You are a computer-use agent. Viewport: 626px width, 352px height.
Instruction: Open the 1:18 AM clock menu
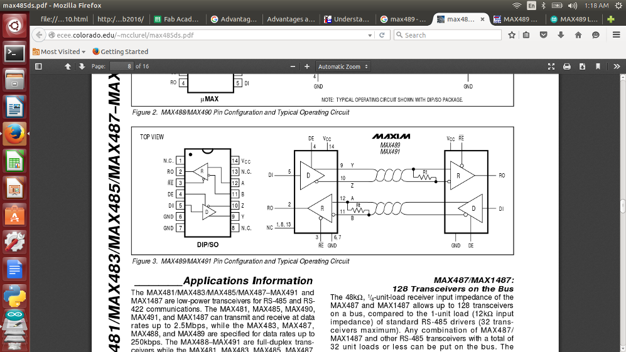pos(596,6)
